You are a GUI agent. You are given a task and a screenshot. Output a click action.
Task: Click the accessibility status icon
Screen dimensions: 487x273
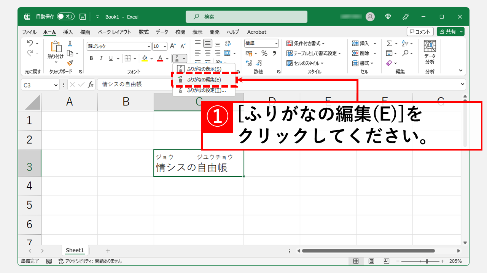[61, 261]
